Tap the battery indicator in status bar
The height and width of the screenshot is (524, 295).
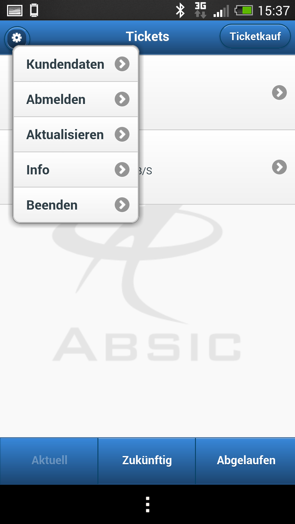click(x=244, y=11)
